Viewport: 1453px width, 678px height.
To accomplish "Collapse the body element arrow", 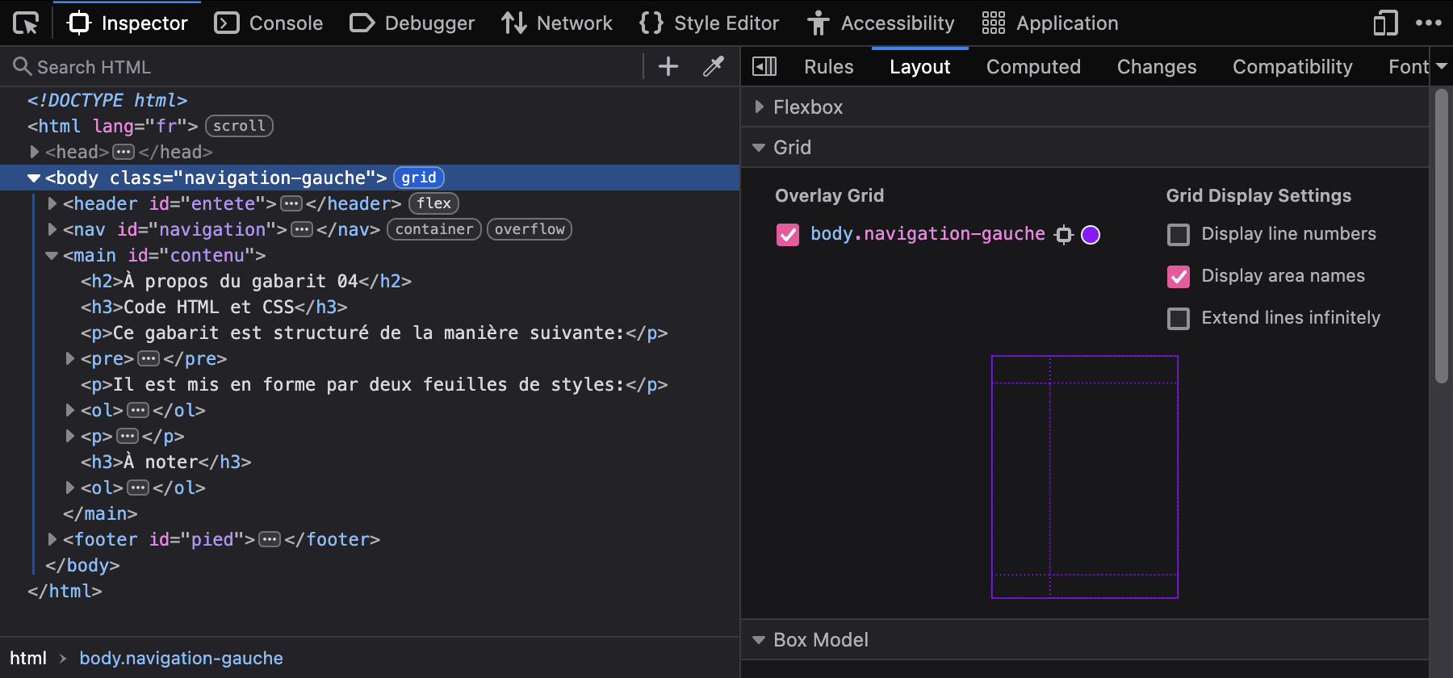I will click(34, 178).
